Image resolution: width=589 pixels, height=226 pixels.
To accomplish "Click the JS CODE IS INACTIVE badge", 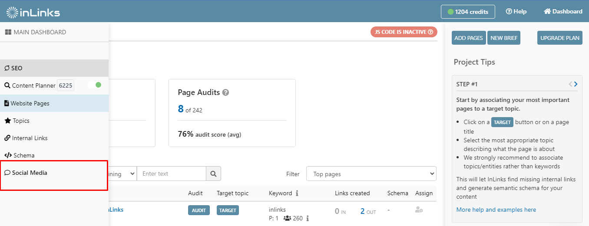I will tap(404, 32).
